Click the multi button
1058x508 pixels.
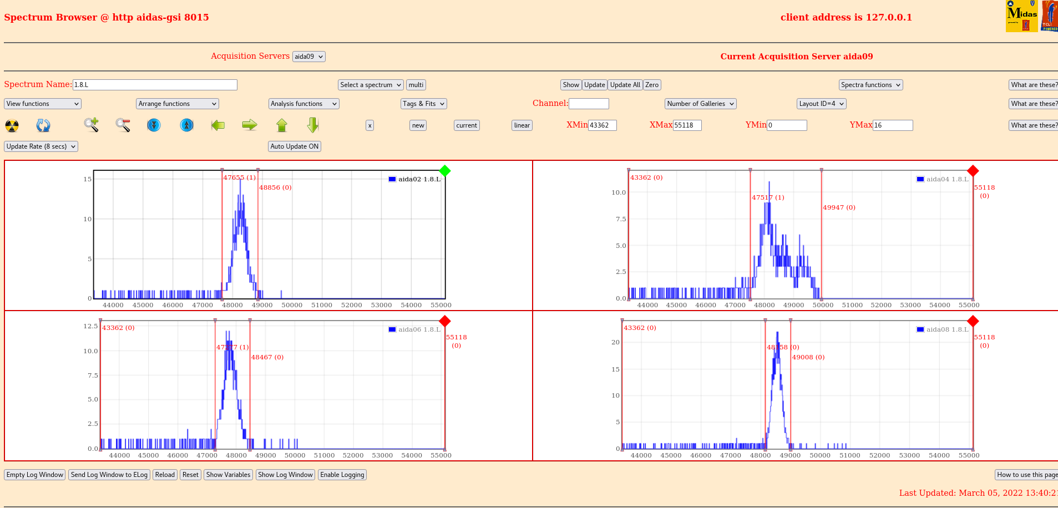pyautogui.click(x=416, y=85)
